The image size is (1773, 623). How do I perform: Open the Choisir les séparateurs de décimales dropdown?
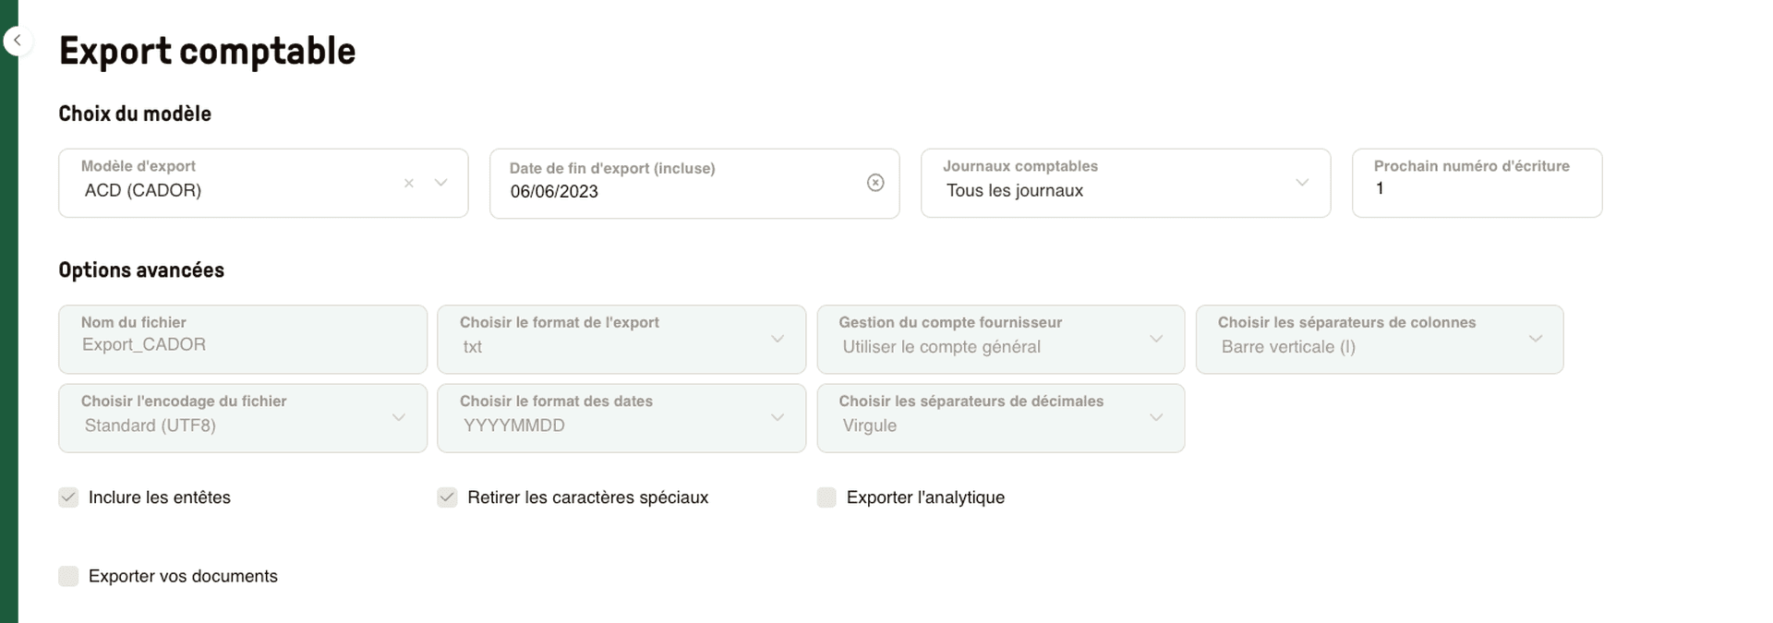point(1156,417)
